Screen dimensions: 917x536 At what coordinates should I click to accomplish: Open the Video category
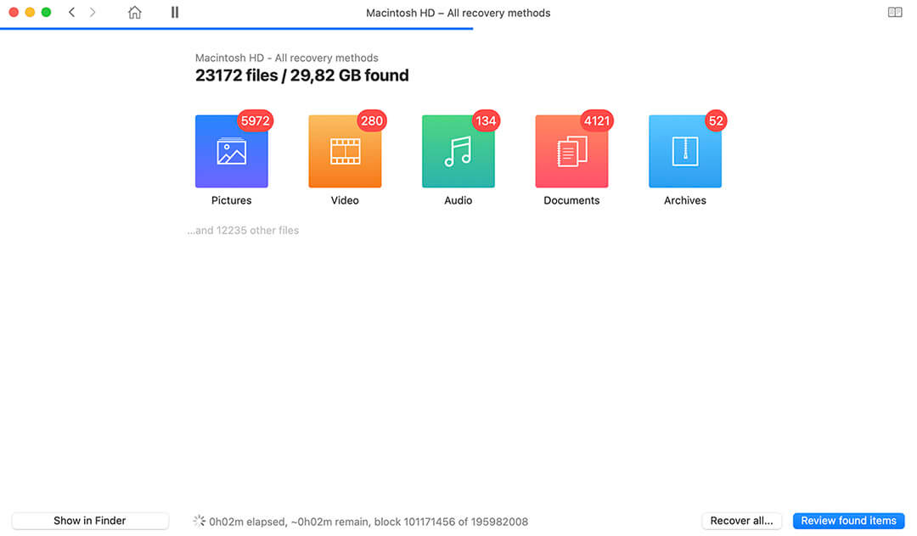(x=345, y=151)
